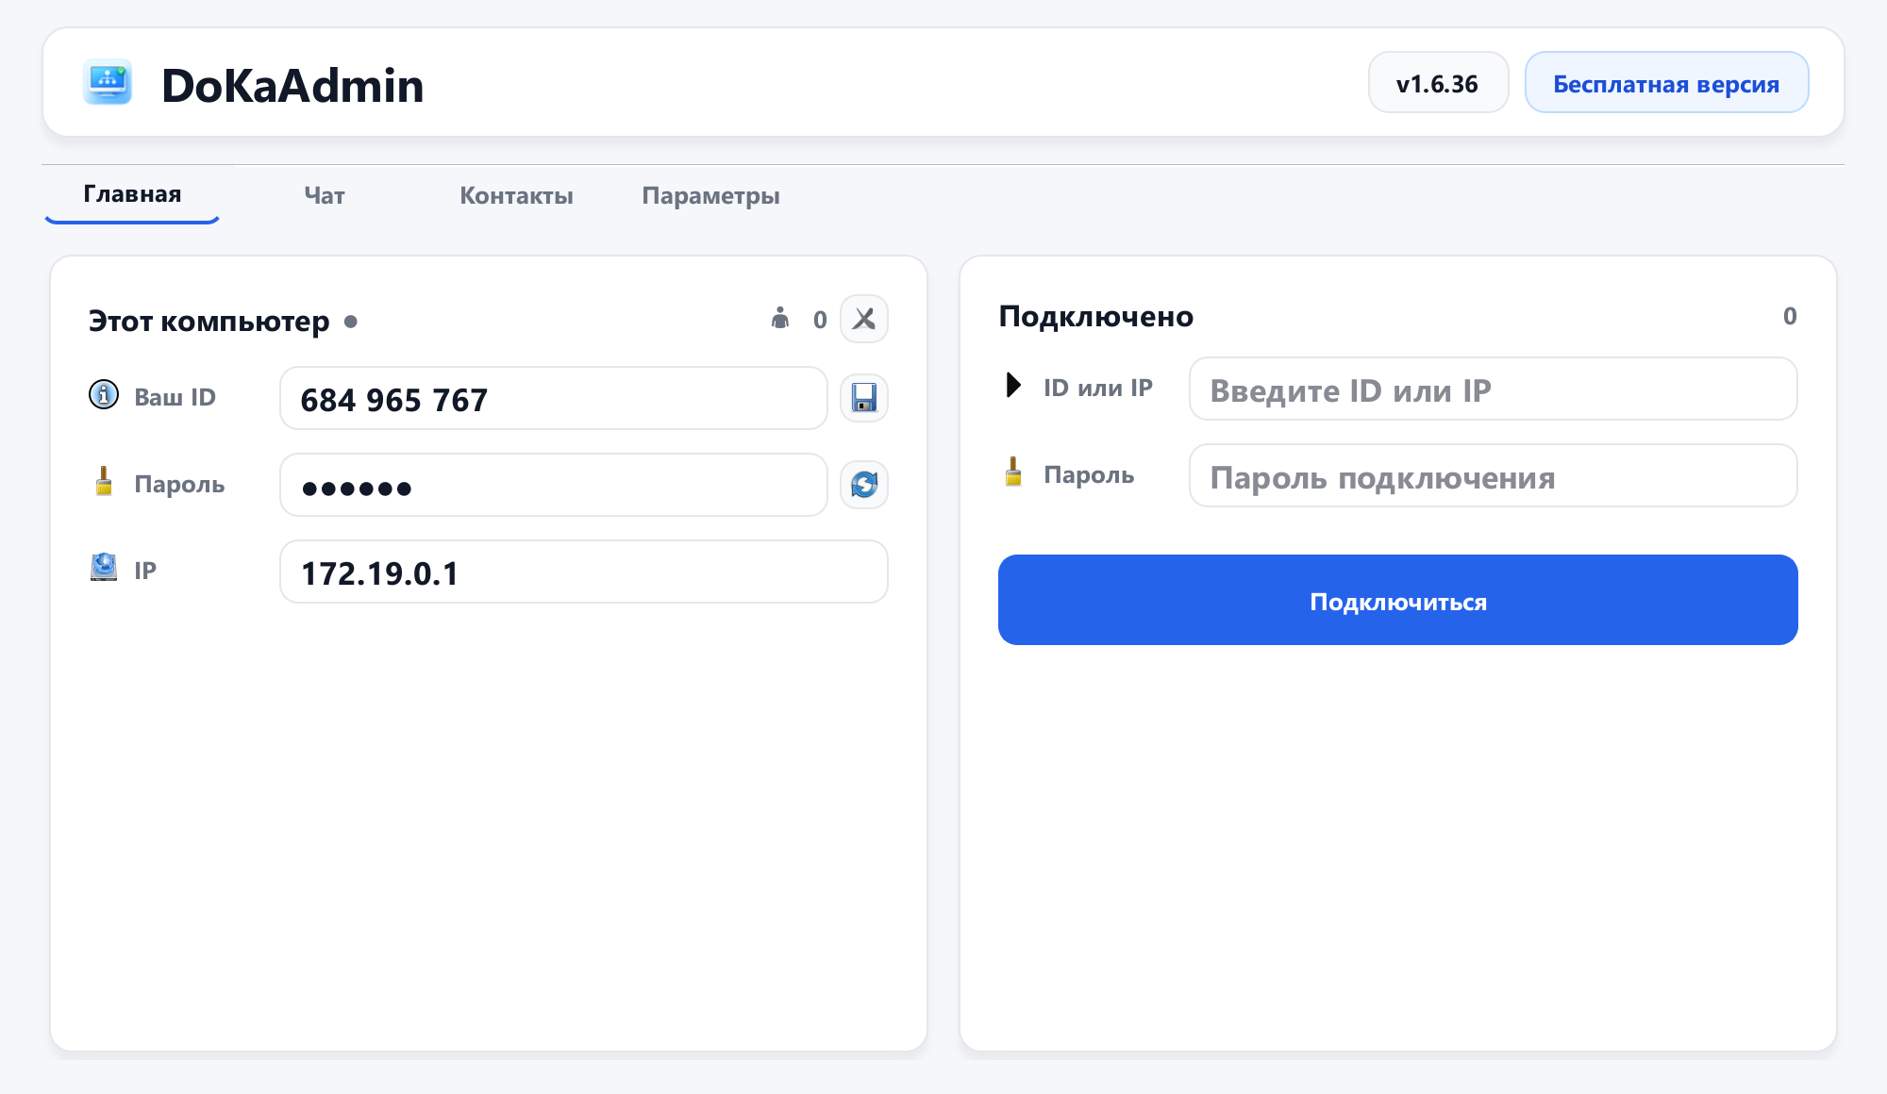Click the Подключено heading
1887x1094 pixels.
pos(1095,316)
